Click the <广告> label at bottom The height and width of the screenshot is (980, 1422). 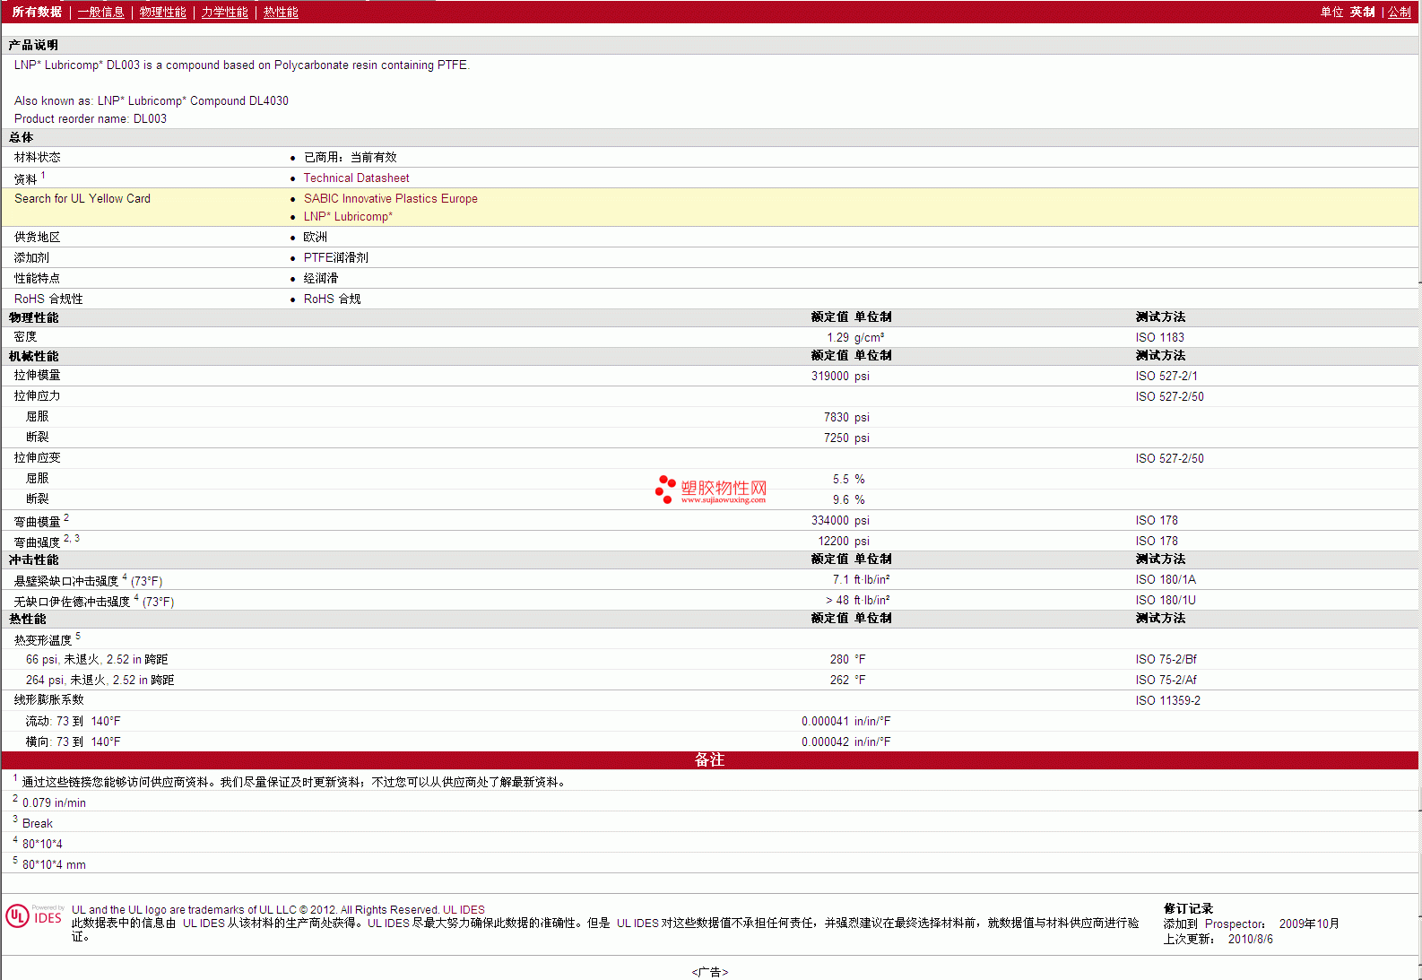(x=709, y=972)
